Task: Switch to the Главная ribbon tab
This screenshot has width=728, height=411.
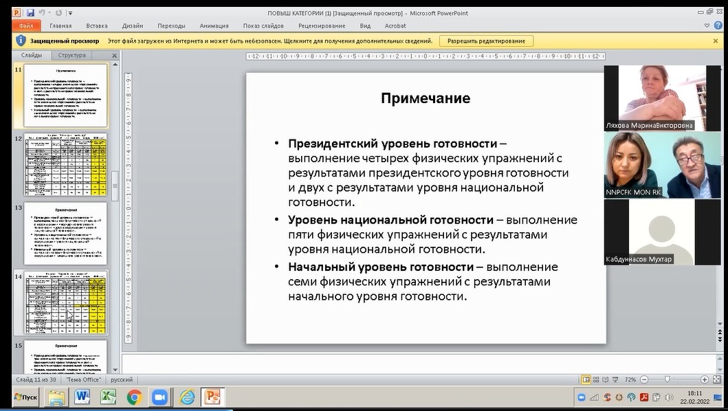Action: click(x=60, y=25)
